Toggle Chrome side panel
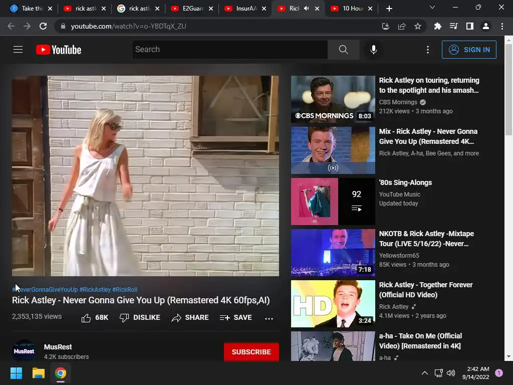The image size is (513, 385). coord(469,26)
